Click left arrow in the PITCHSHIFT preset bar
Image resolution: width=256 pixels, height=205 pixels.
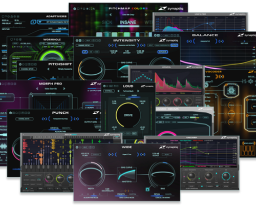pyautogui.click(x=49, y=69)
